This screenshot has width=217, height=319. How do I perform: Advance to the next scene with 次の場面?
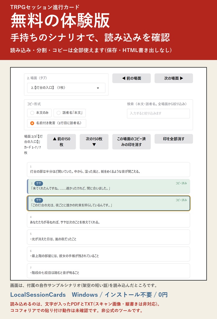coord(173,78)
